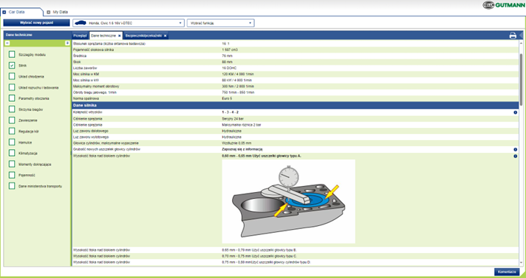Click the Norma spalinowa row label
Screen dimensions: 526x278
coord(85,99)
